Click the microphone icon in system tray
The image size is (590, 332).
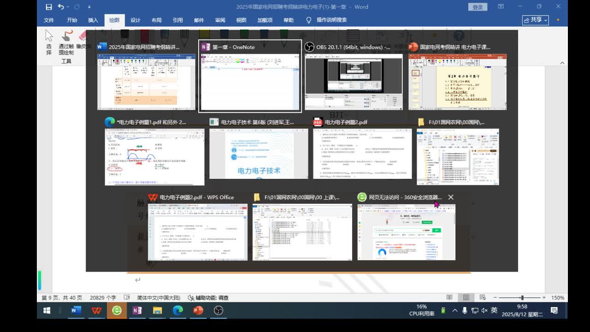click(x=465, y=310)
